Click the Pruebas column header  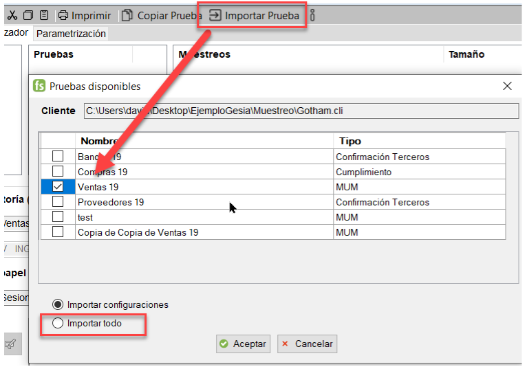point(54,54)
